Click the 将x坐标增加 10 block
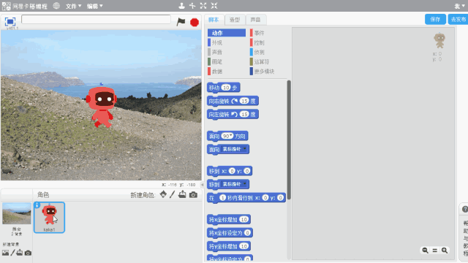468x263 pixels. pos(229,220)
